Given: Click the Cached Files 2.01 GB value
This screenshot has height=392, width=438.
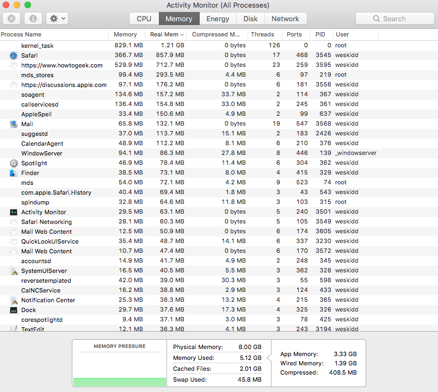Looking at the screenshot, I should 251,369.
